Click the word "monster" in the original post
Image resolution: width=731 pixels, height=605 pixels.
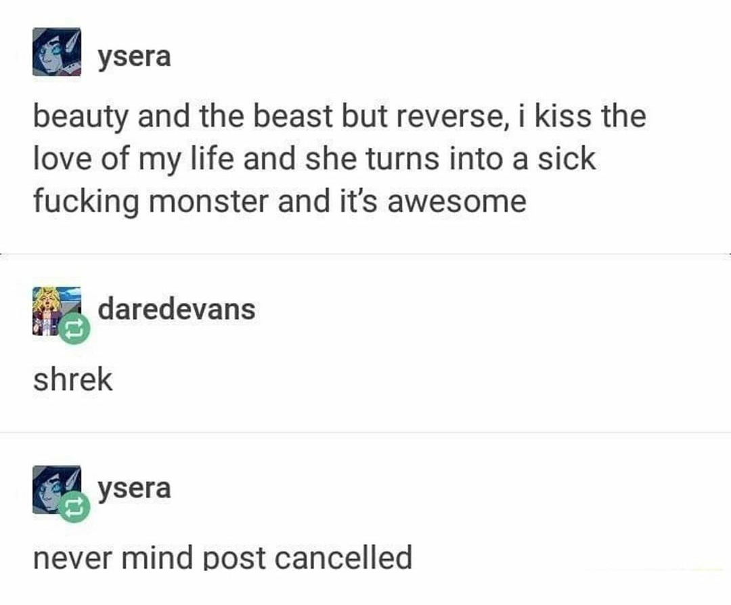coord(209,203)
